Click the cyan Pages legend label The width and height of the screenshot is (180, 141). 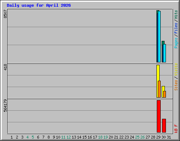pyautogui.click(x=176, y=43)
